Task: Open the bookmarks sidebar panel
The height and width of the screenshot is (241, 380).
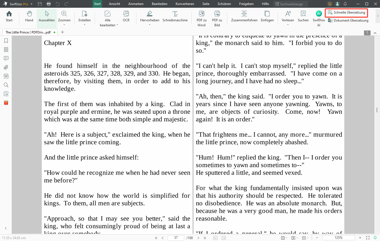Action: tap(6, 41)
